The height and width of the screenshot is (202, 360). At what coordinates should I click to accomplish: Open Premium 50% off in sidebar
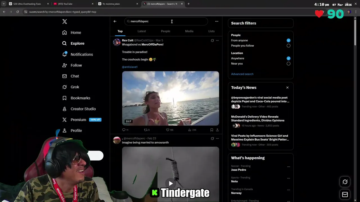pyautogui.click(x=82, y=120)
